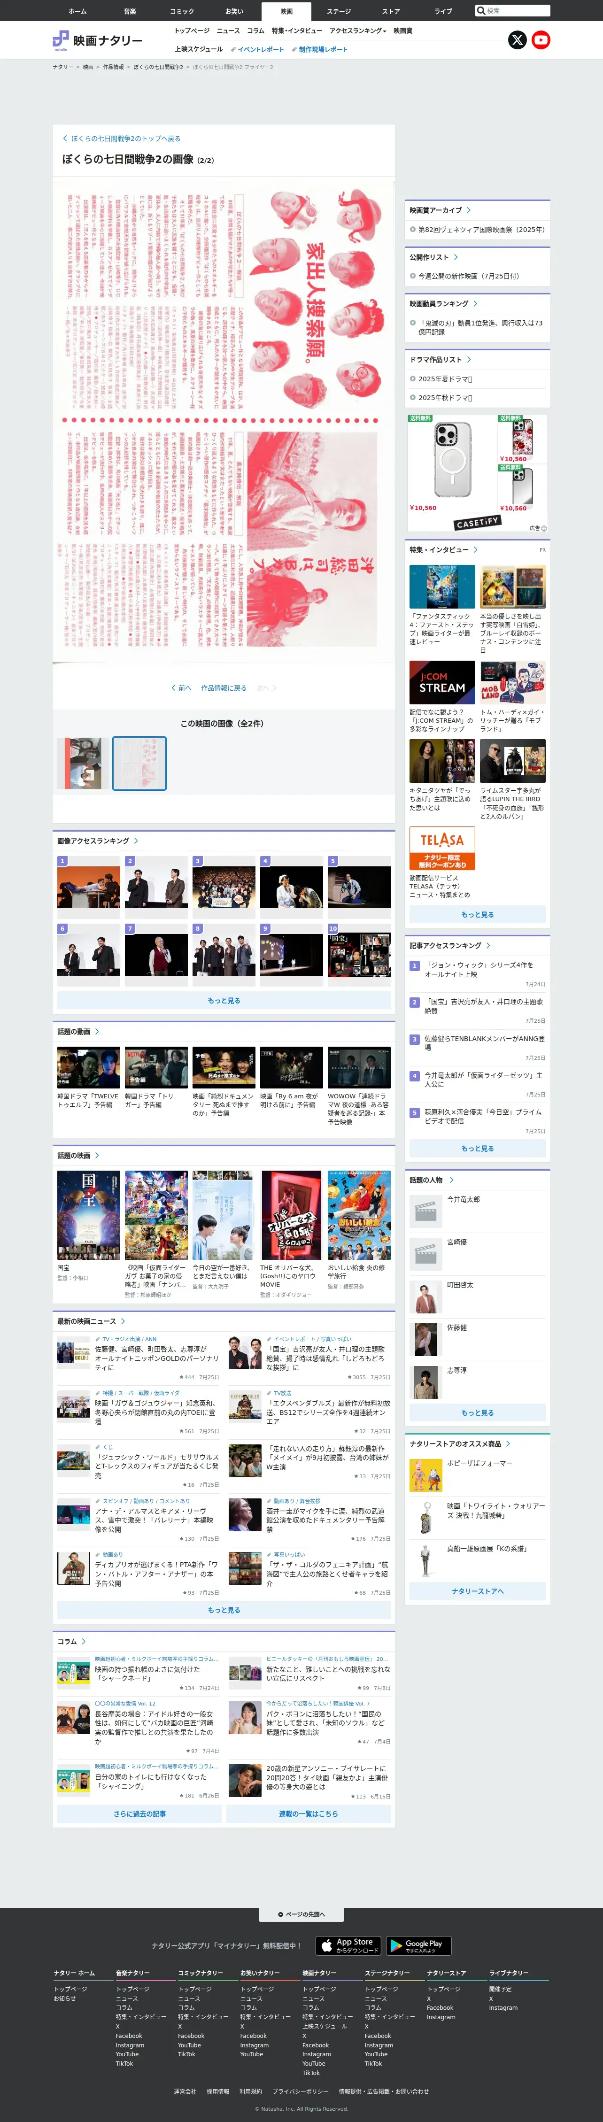Open 制作現場レポート with pencil icon
This screenshot has height=2122, width=603.
319,49
